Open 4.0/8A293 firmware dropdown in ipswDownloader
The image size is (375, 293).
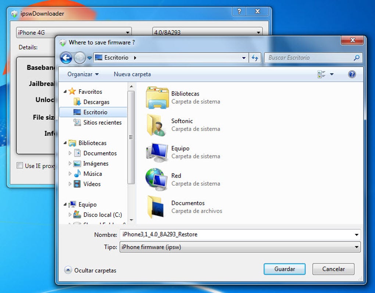[x=207, y=32]
